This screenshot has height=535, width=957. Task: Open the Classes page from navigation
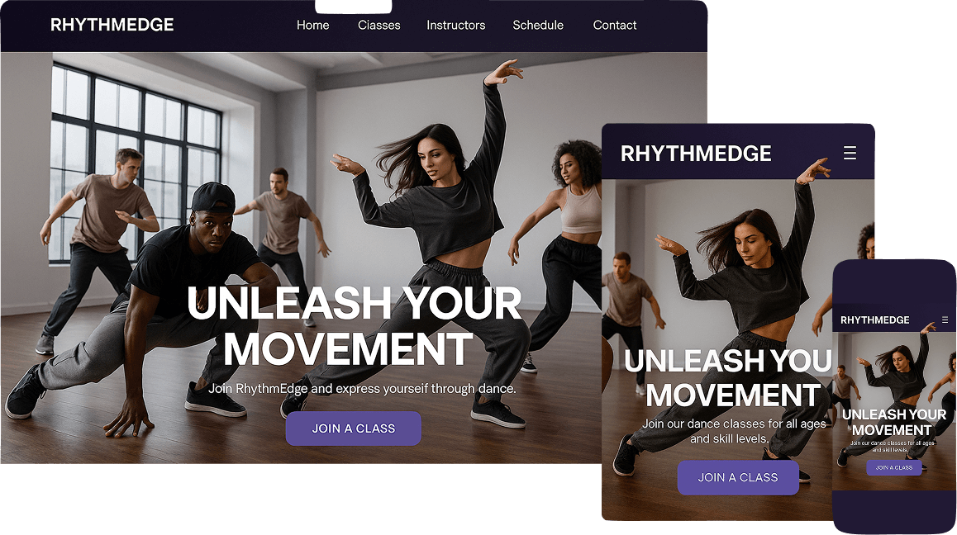379,25
